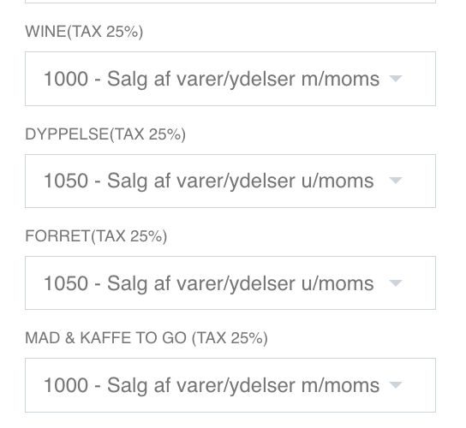Viewport: 466px width, 428px height.
Task: Open the MAD & KAFFE TO GO account selector
Action: point(230,385)
